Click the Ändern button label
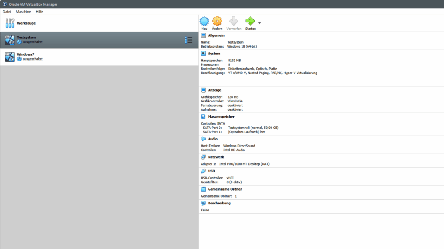Image resolution: width=444 pixels, height=249 pixels. [217, 29]
